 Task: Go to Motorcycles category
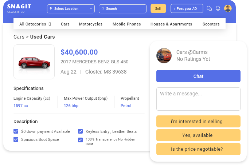point(91,24)
